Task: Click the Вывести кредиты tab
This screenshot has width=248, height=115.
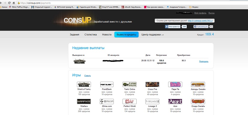Action: coord(126,35)
